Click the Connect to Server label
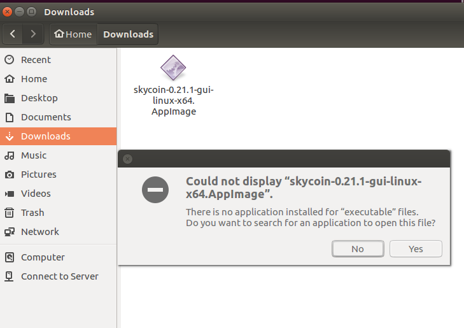The height and width of the screenshot is (328, 464). 59,276
